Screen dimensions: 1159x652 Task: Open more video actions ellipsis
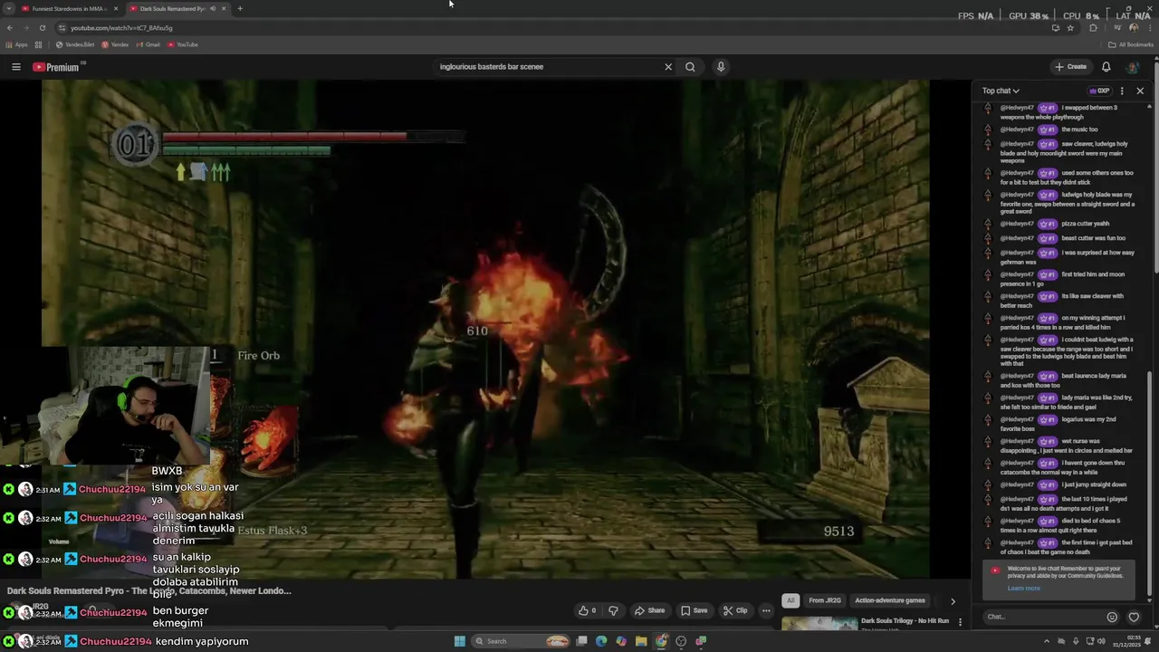click(766, 610)
